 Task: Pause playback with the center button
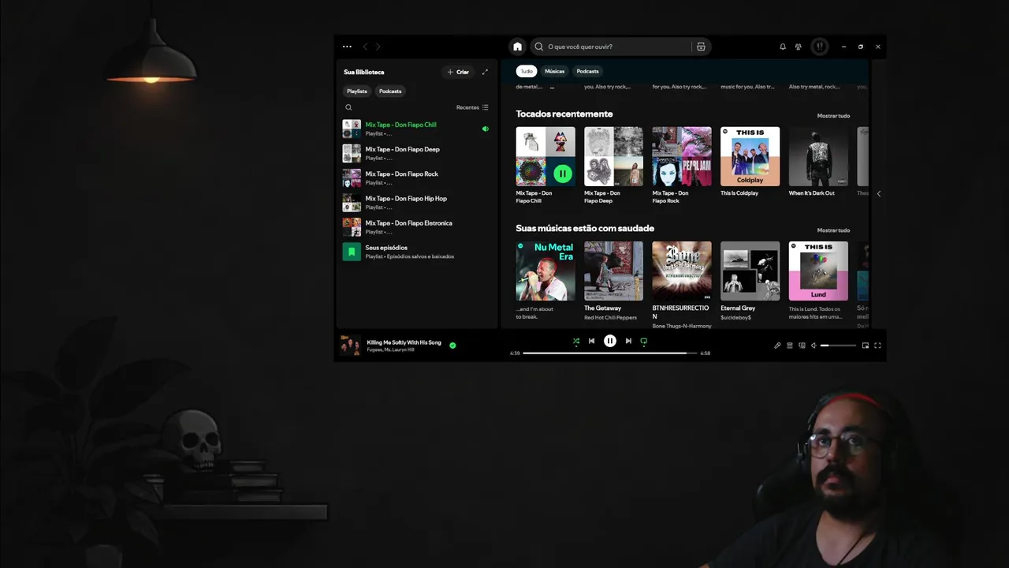[x=610, y=341]
